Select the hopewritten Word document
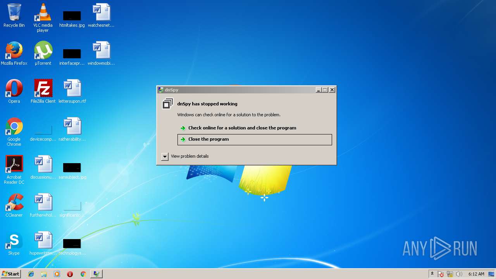Viewport: 496px width, 279px height. (43, 243)
